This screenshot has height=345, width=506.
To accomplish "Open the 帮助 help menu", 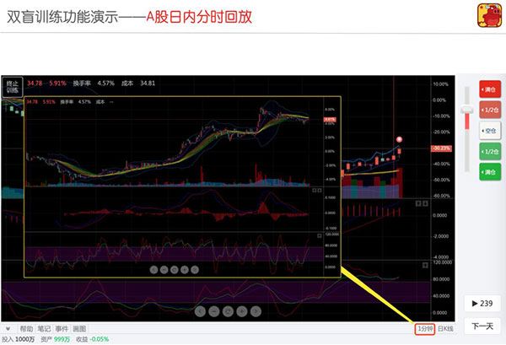I will pyautogui.click(x=26, y=329).
